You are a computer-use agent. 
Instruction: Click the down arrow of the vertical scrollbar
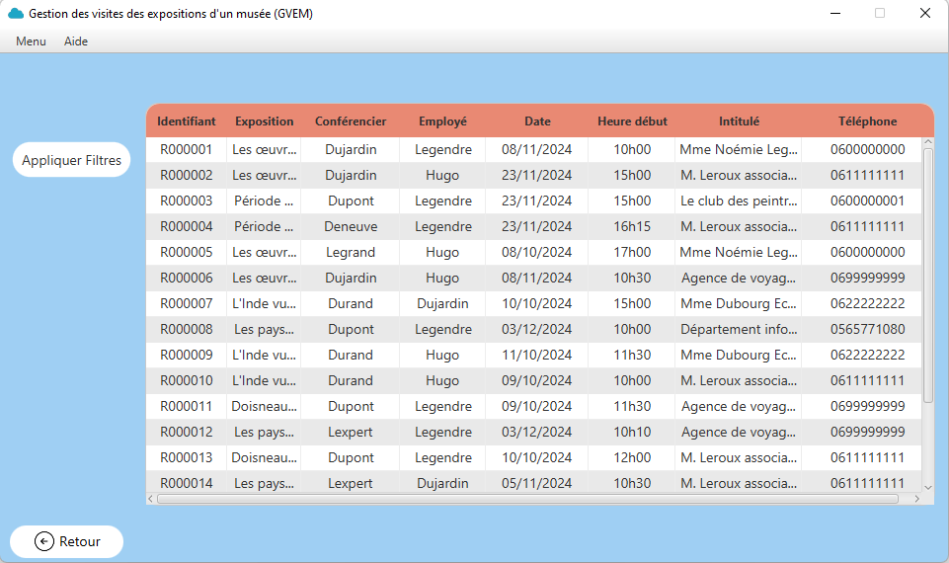click(x=927, y=486)
